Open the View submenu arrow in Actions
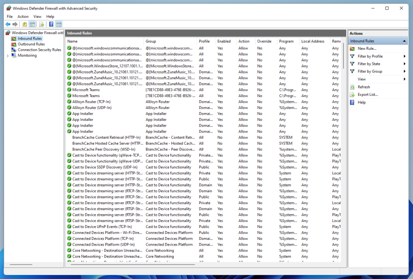Screen dimensions: 413x279 404,79
